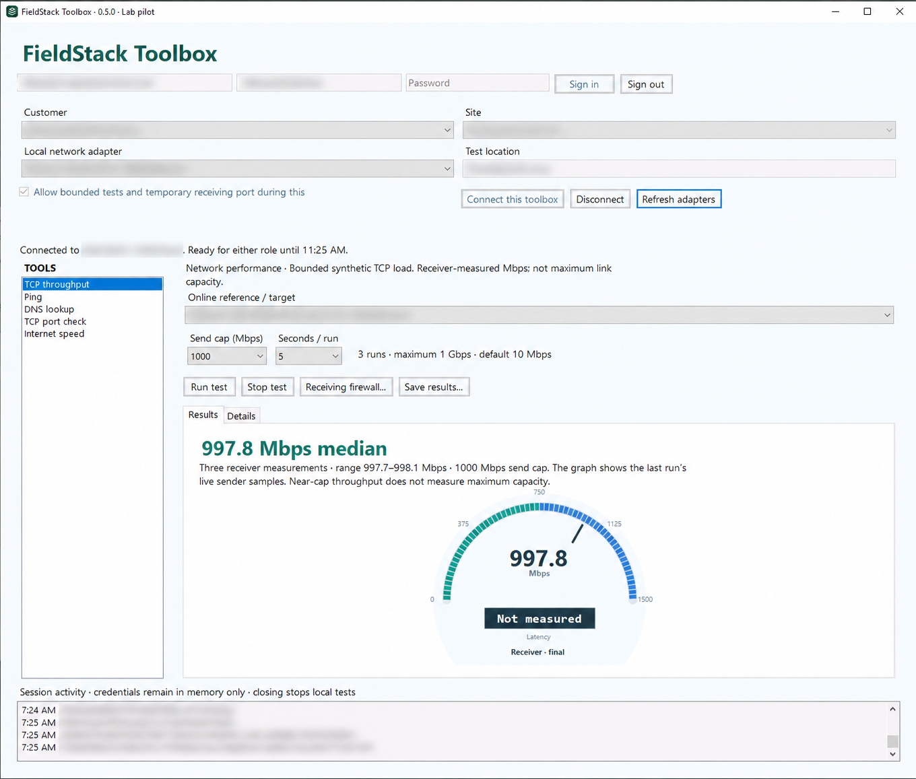Screen dimensions: 916x779
Task: Click the 7:24 AM session log entry
Action: [128, 710]
